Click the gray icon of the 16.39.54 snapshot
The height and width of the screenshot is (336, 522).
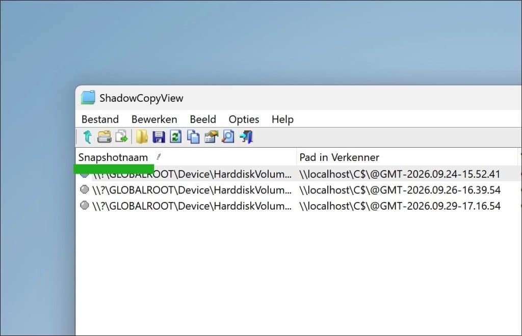85,189
